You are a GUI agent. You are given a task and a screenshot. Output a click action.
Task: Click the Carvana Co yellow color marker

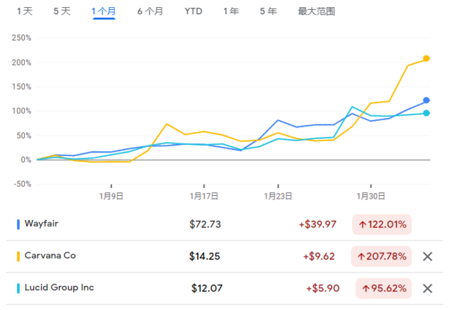pyautogui.click(x=18, y=256)
